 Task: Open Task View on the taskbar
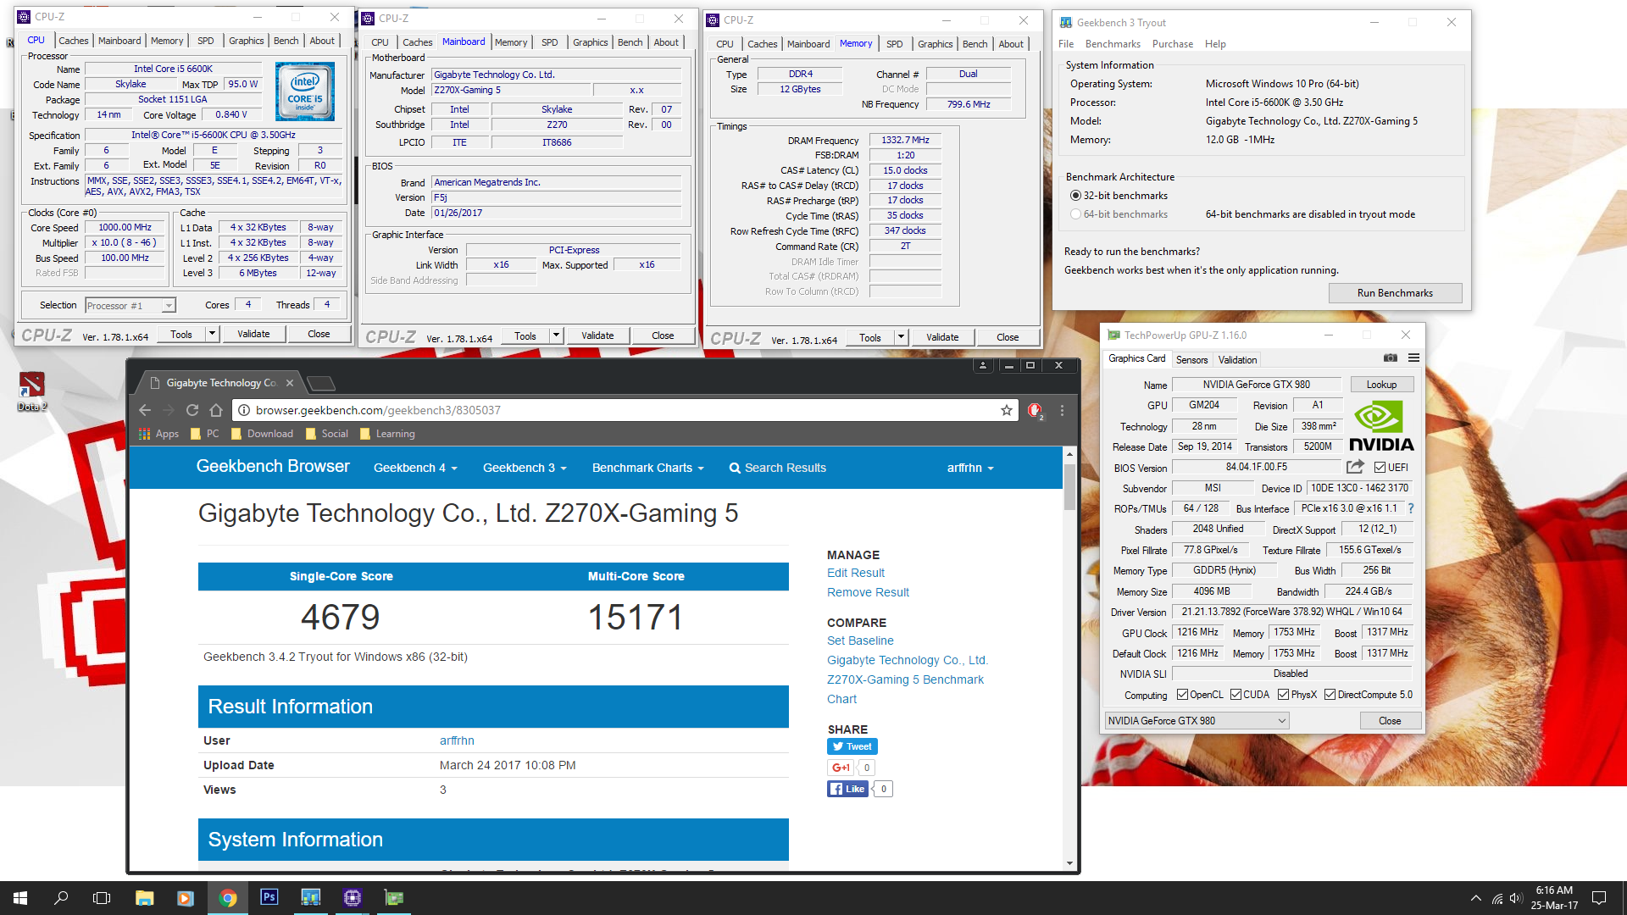(x=102, y=898)
